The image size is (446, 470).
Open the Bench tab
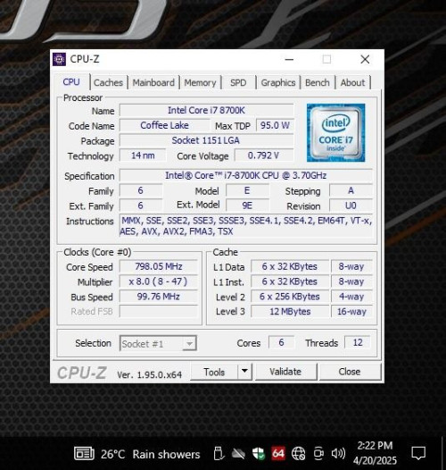coord(318,82)
